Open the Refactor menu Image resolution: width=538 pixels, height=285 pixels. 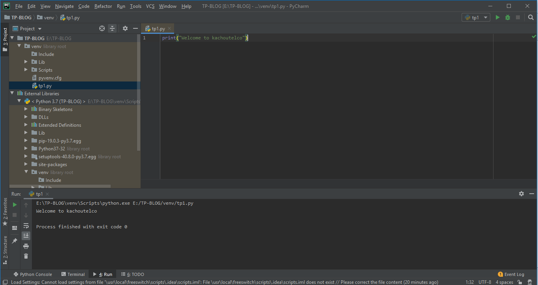point(103,6)
